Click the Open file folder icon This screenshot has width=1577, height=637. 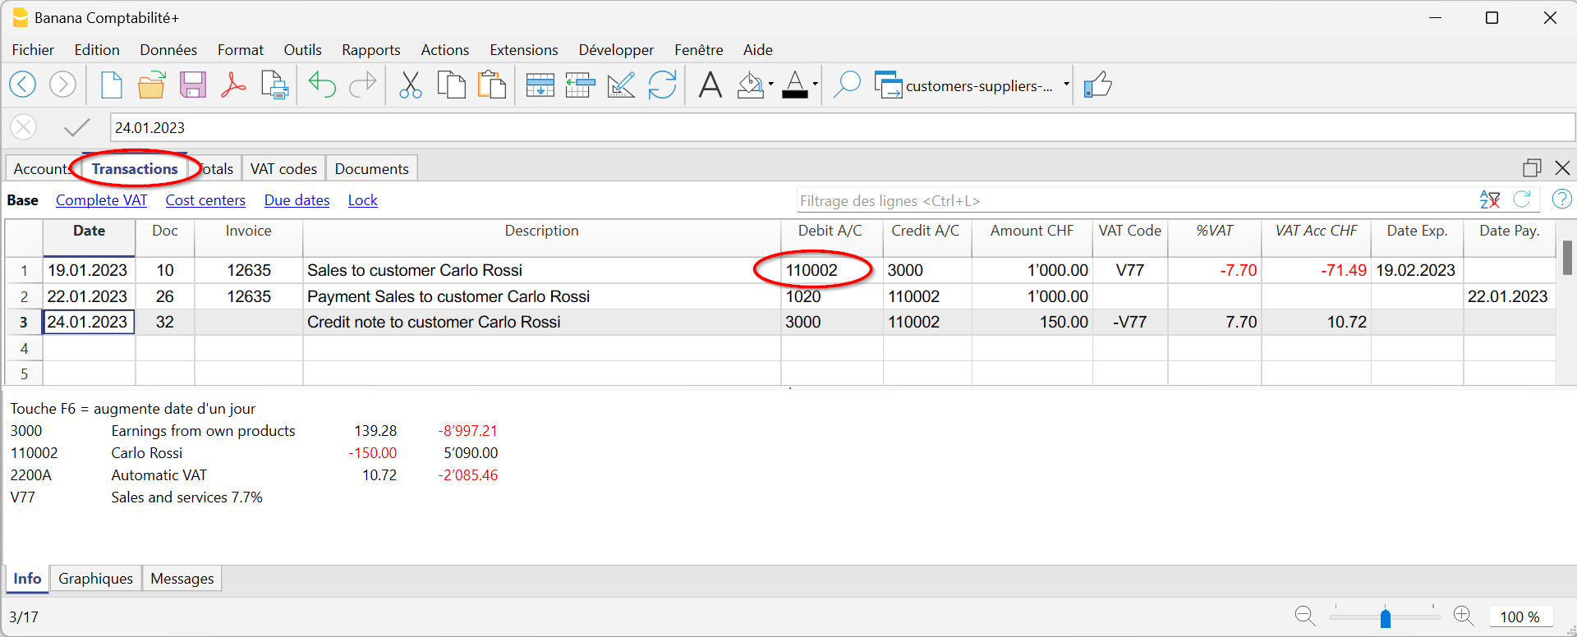[151, 85]
